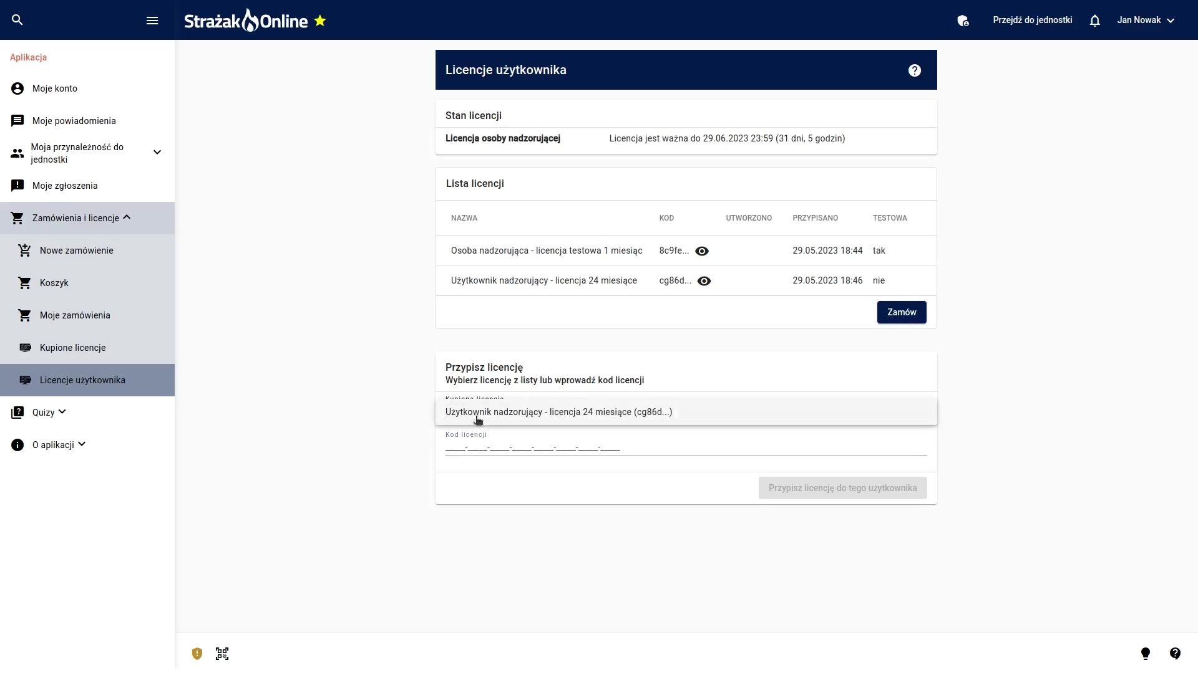The width and height of the screenshot is (1198, 673).
Task: Click the Moja przynależność people icon
Action: (x=17, y=153)
